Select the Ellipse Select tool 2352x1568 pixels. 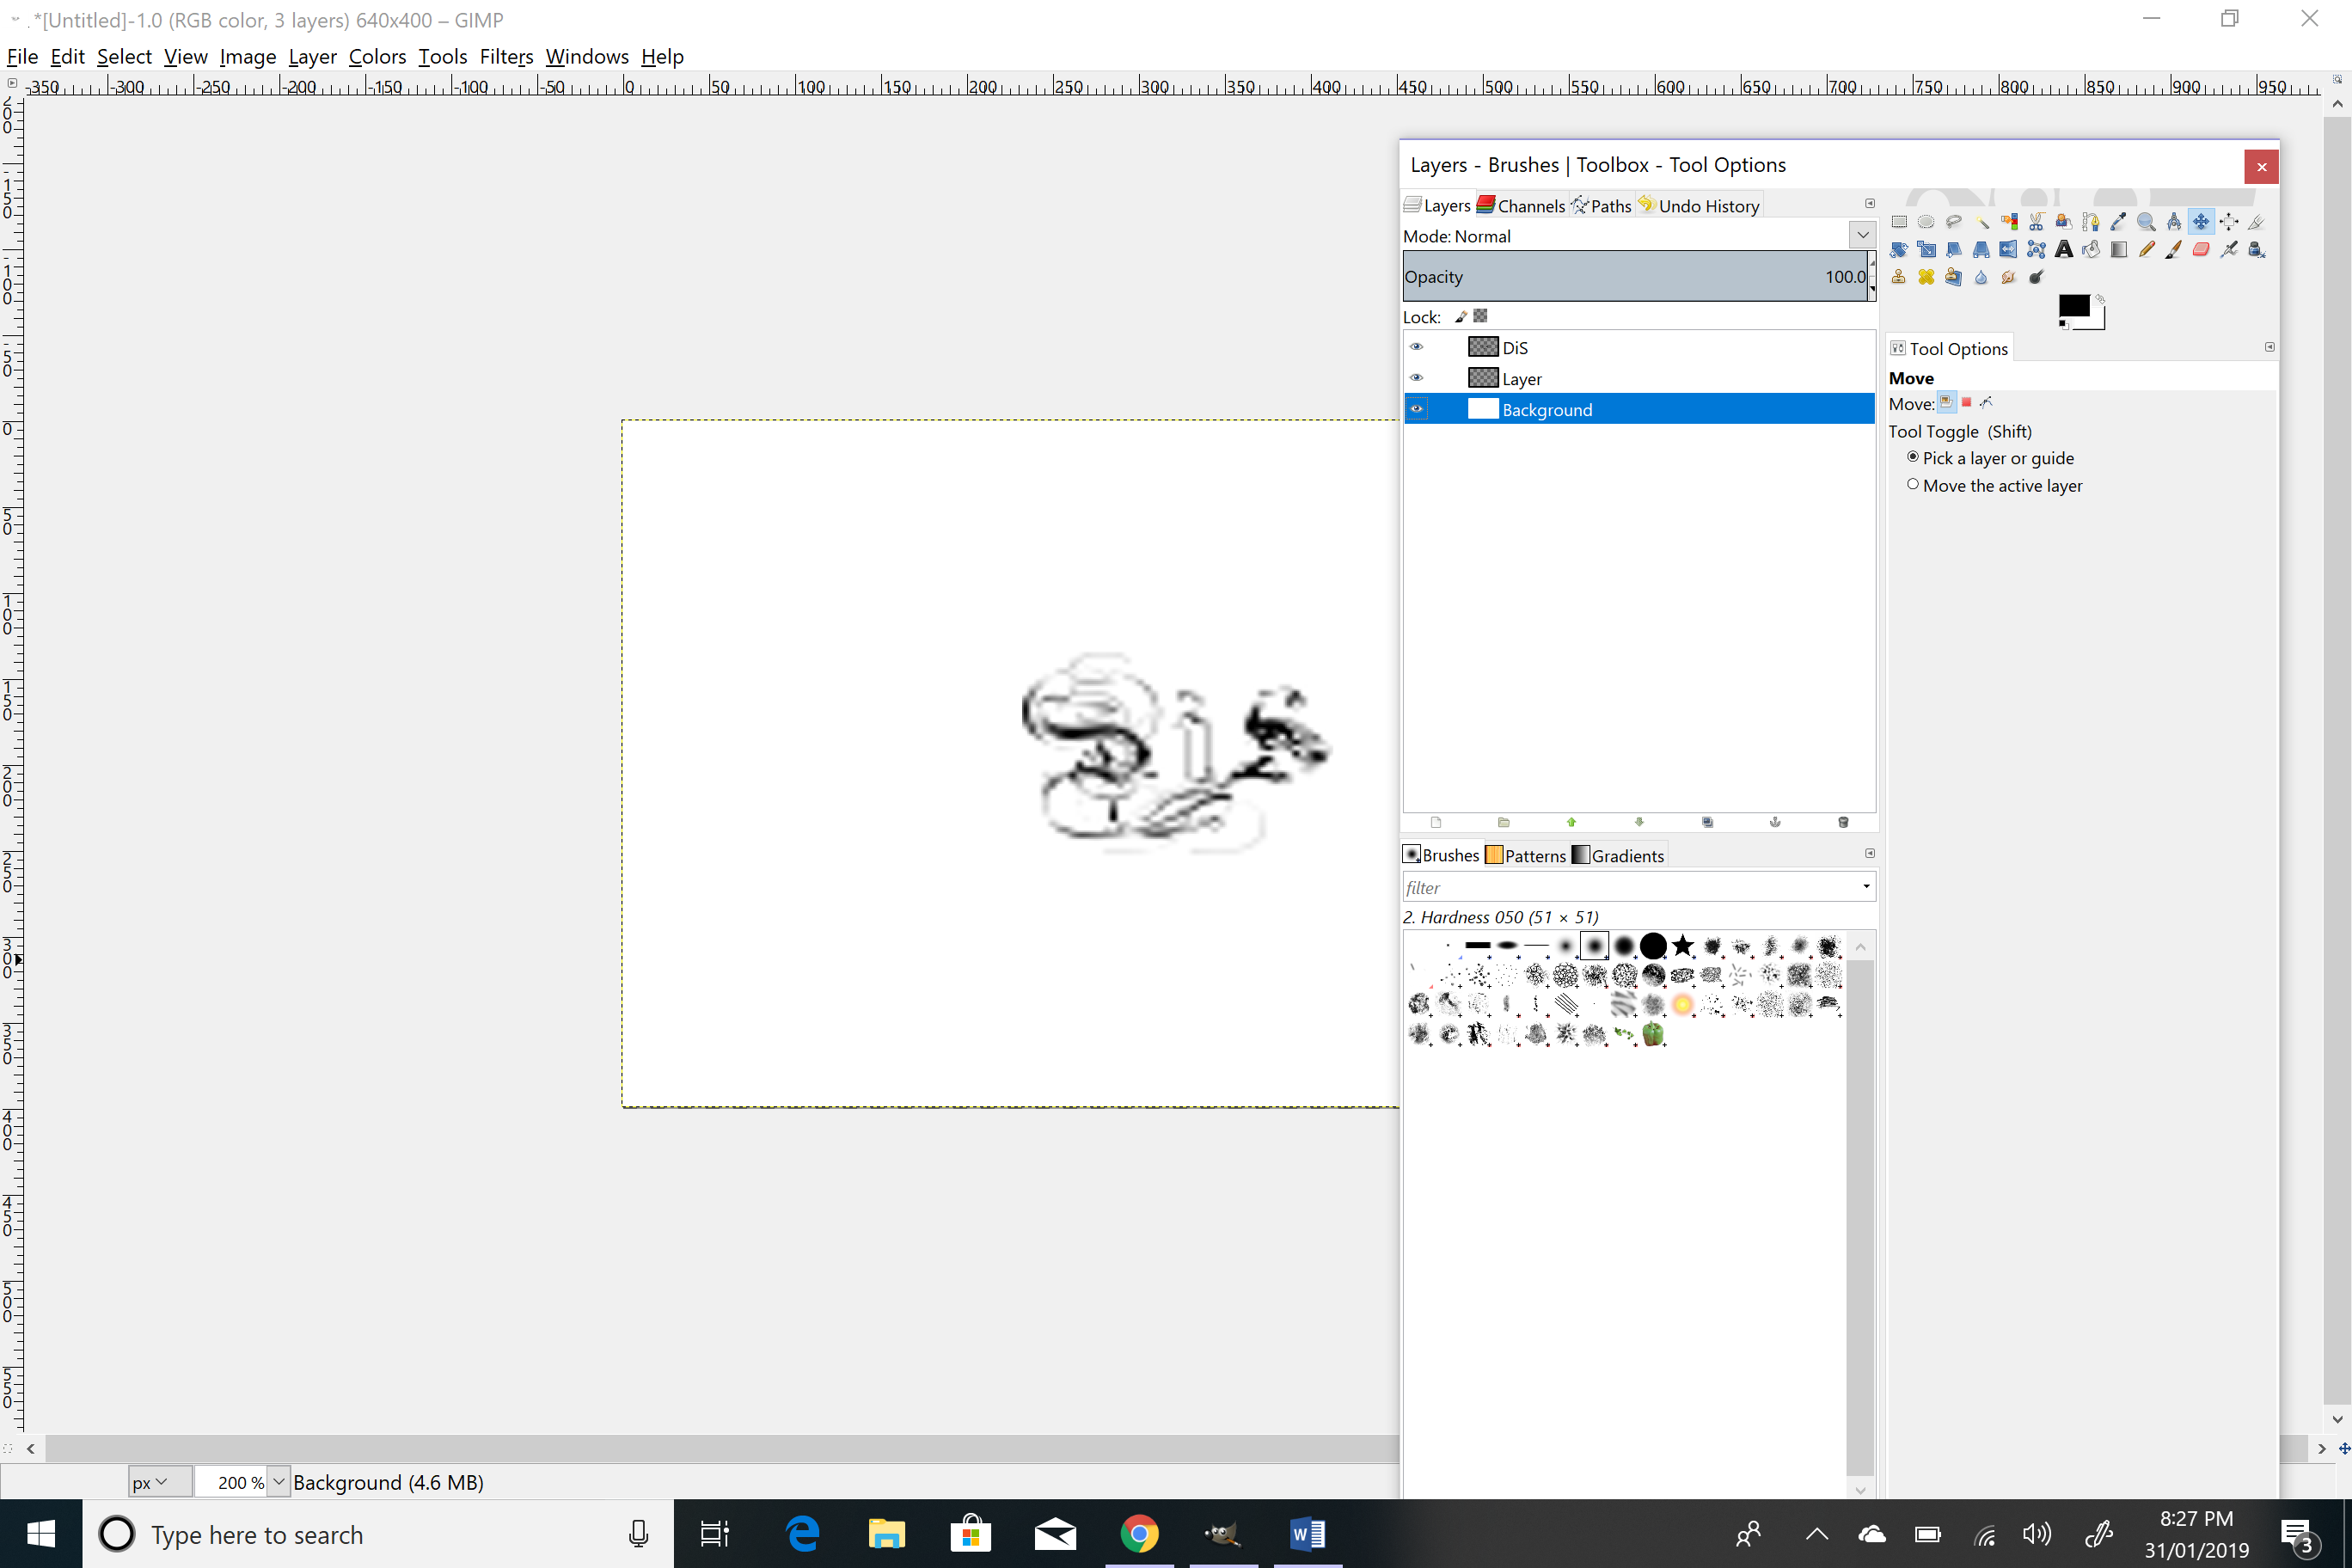click(x=1926, y=222)
